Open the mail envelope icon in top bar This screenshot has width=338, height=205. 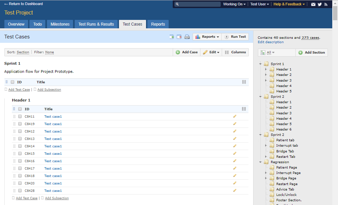click(x=313, y=4)
